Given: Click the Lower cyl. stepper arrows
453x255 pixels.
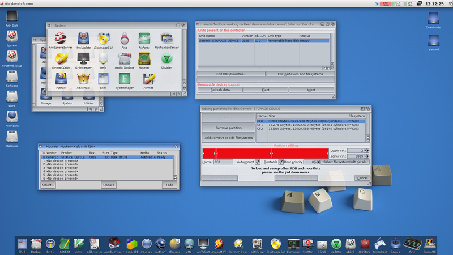Looking at the screenshot, I should pyautogui.click(x=366, y=150).
